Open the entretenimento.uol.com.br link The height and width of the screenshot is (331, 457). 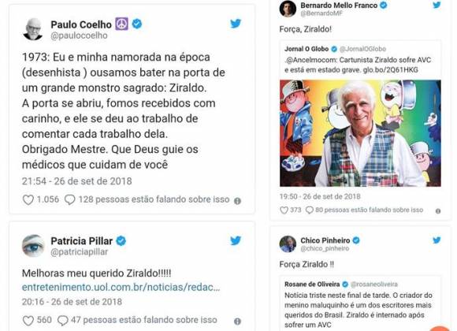click(x=121, y=287)
